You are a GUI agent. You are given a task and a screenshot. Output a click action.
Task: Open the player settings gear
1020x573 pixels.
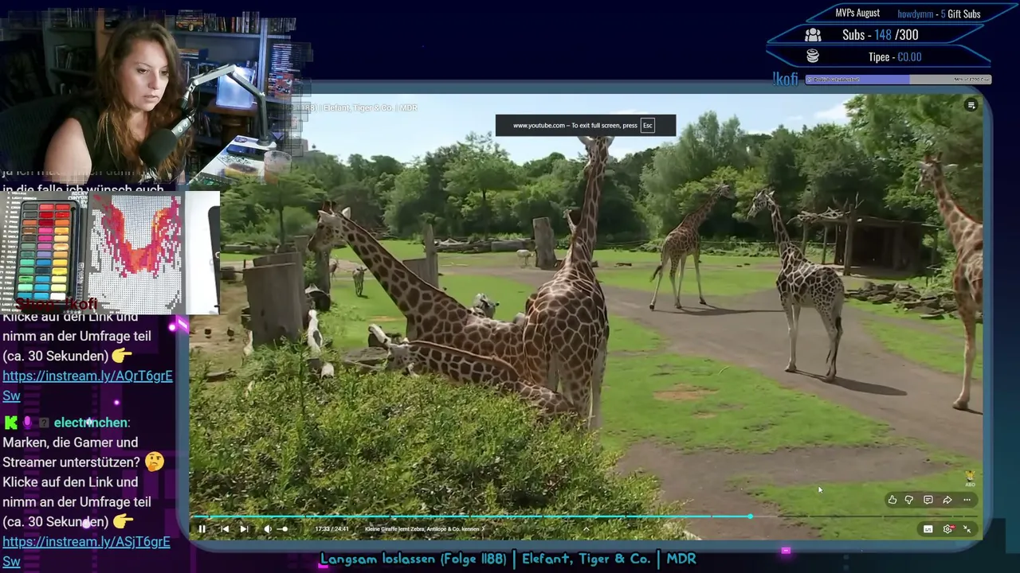947,528
